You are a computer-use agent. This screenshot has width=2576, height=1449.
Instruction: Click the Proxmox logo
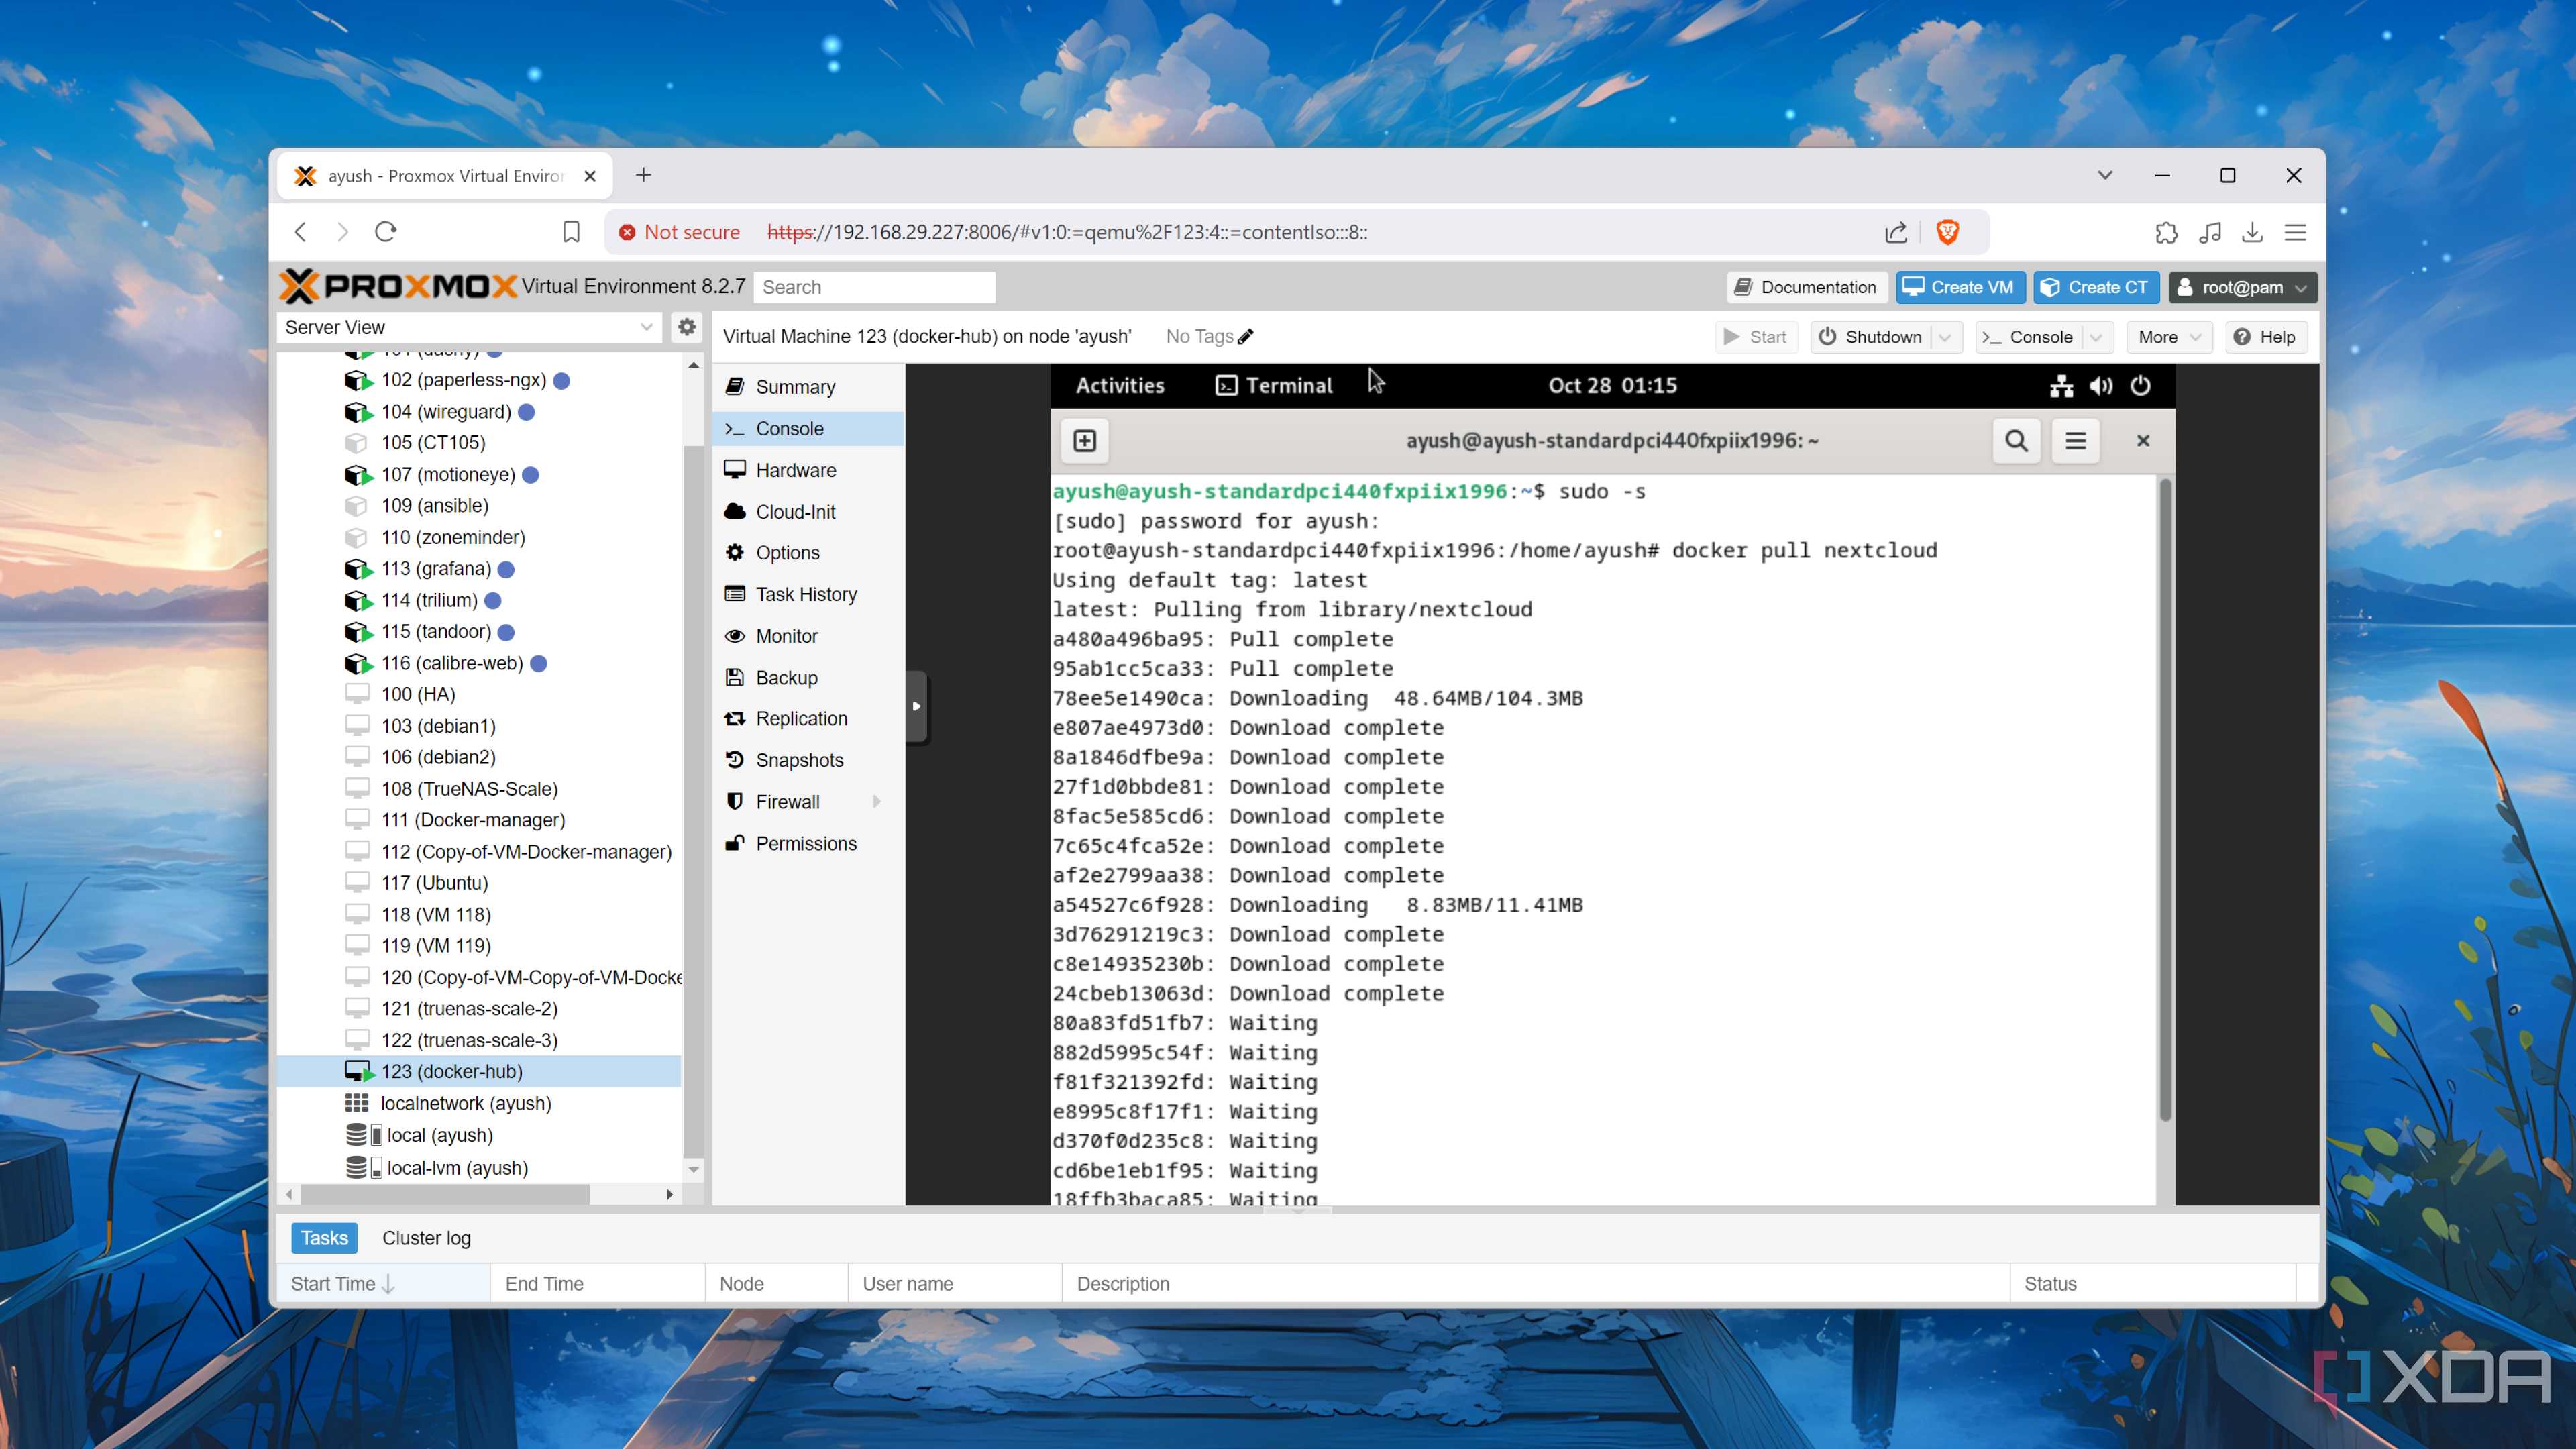(398, 286)
